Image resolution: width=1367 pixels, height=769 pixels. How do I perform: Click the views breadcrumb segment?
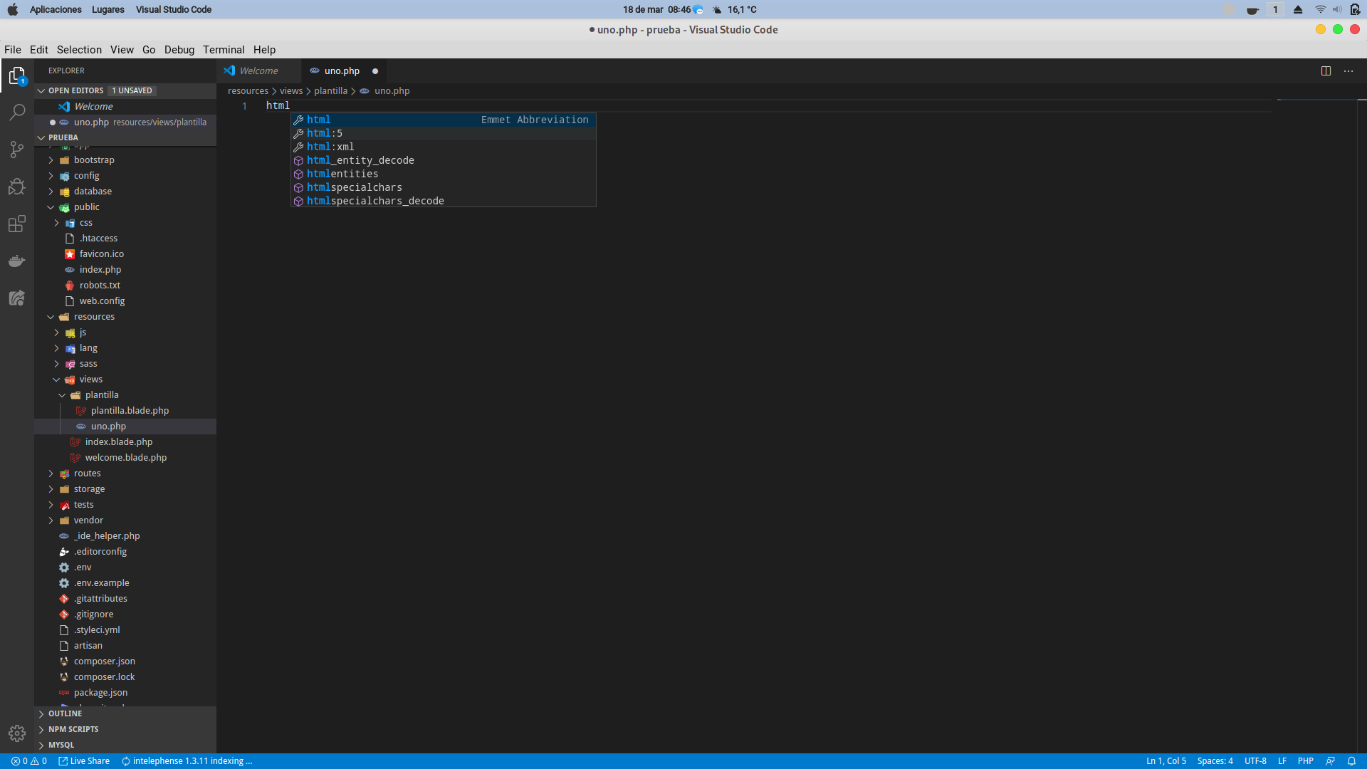[291, 91]
